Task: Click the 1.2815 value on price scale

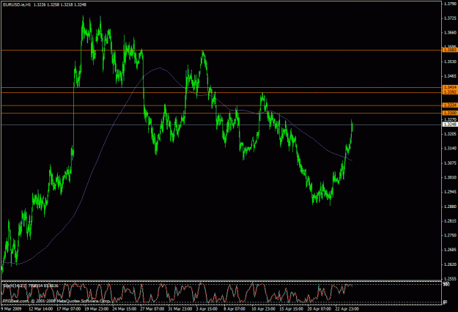Action: 450,221
